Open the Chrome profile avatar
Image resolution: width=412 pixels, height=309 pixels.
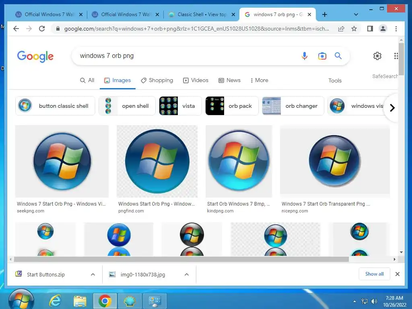(383, 29)
